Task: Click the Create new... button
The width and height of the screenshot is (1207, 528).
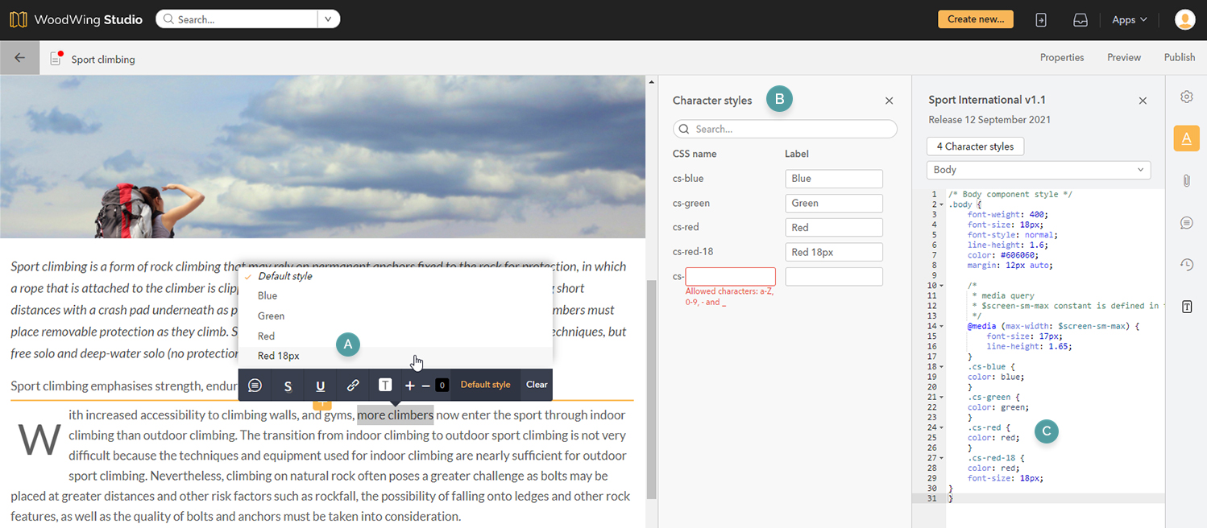Action: click(x=975, y=19)
